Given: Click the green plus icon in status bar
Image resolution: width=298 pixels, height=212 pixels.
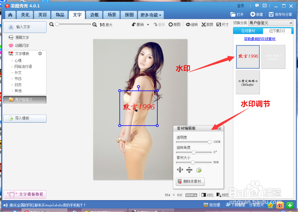Looking at the screenshot, I should click(290, 205).
